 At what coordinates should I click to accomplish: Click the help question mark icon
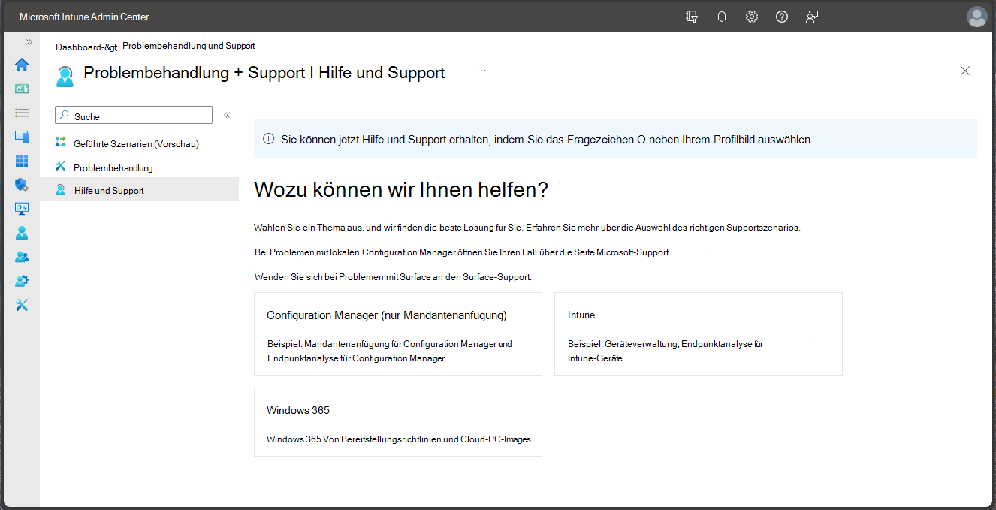pyautogui.click(x=782, y=17)
